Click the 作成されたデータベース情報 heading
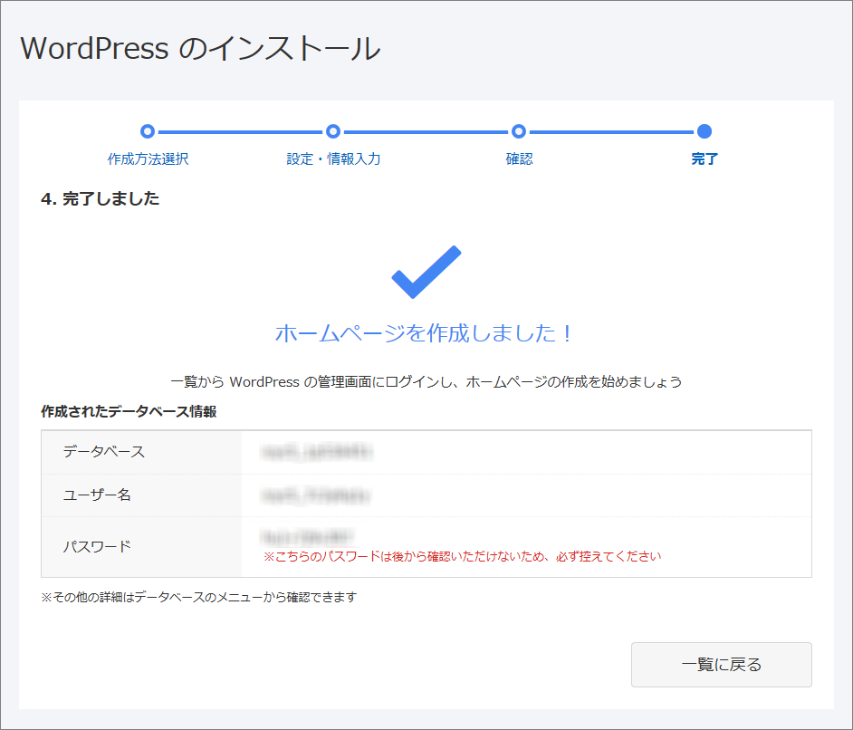Screen dimensions: 853x730 [x=129, y=411]
